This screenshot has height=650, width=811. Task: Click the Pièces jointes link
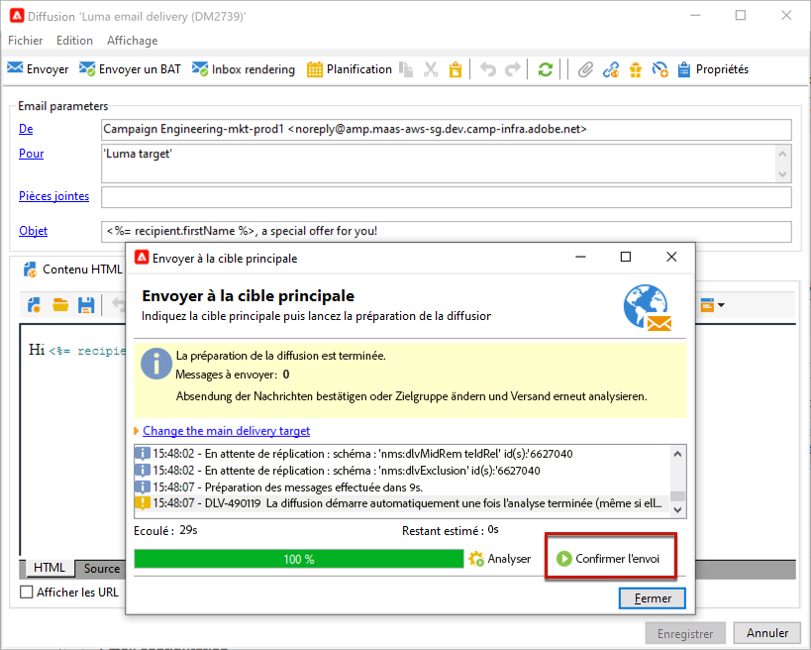click(x=53, y=196)
